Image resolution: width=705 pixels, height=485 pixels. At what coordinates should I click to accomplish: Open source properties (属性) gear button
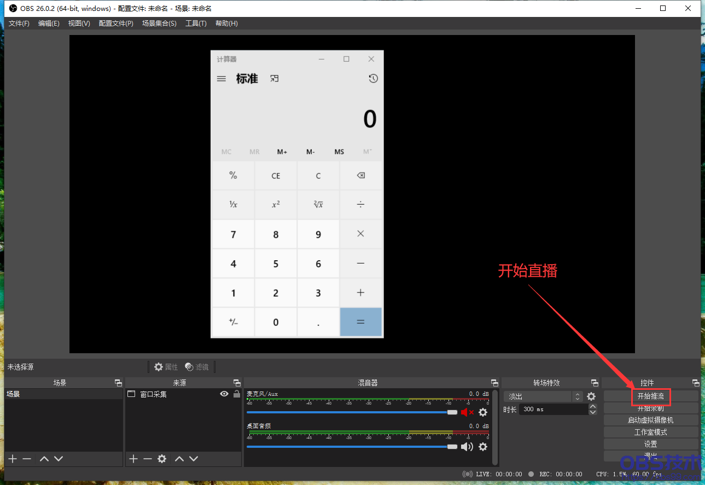[166, 367]
